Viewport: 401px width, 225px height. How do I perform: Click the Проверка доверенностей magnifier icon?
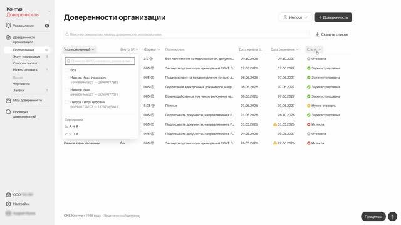point(8,112)
